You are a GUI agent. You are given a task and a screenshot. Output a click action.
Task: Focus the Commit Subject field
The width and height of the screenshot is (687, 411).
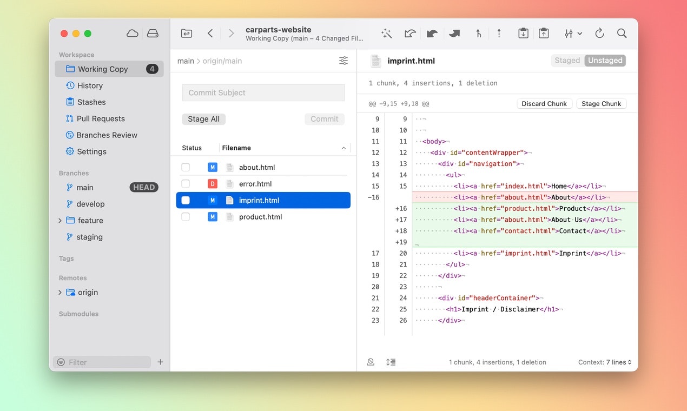click(x=263, y=92)
